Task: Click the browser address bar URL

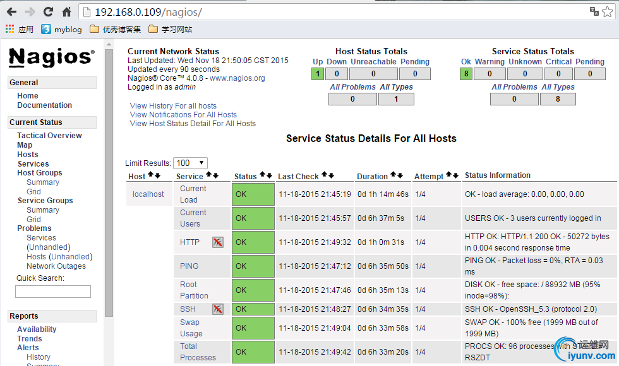Action: (x=148, y=12)
